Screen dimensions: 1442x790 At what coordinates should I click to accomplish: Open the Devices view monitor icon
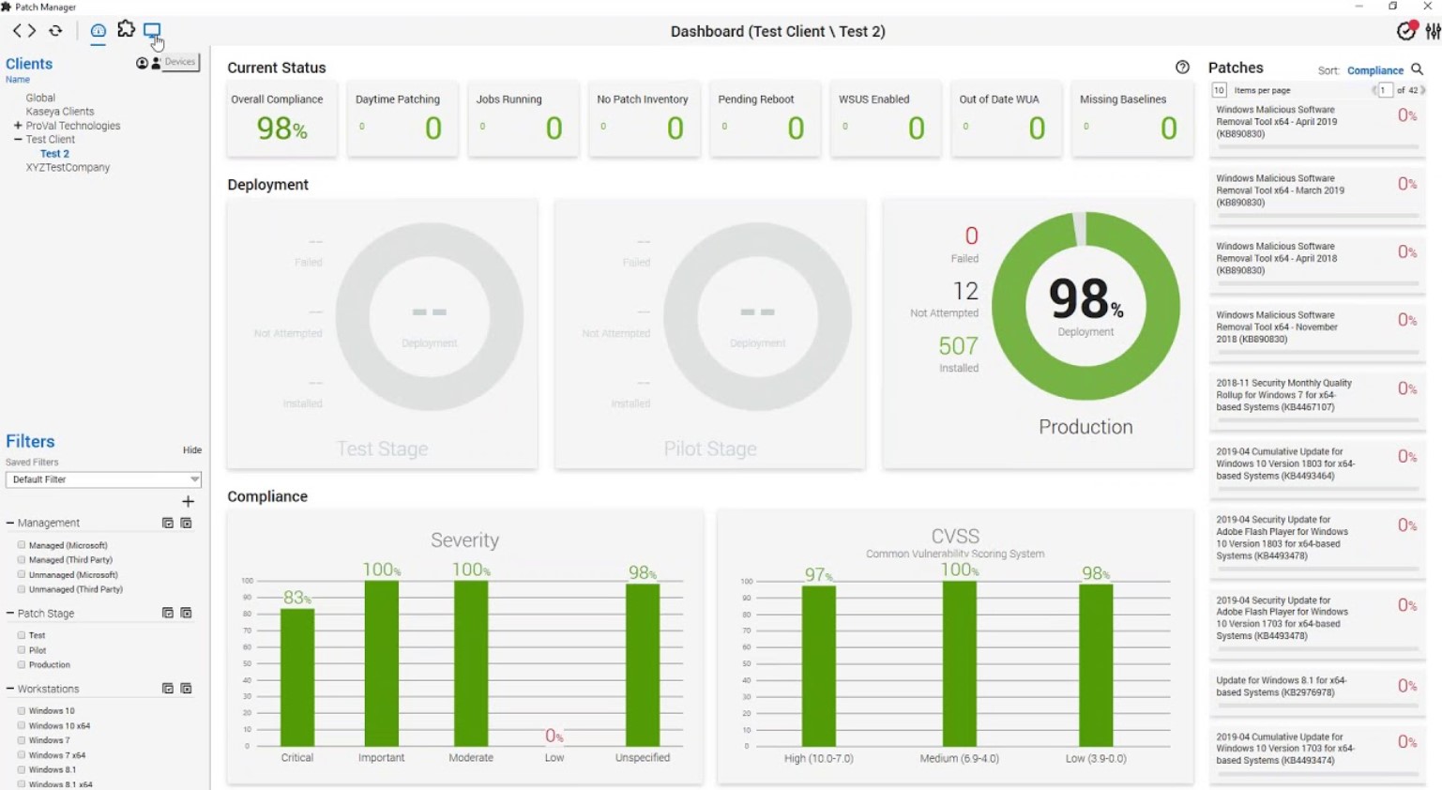tap(152, 31)
